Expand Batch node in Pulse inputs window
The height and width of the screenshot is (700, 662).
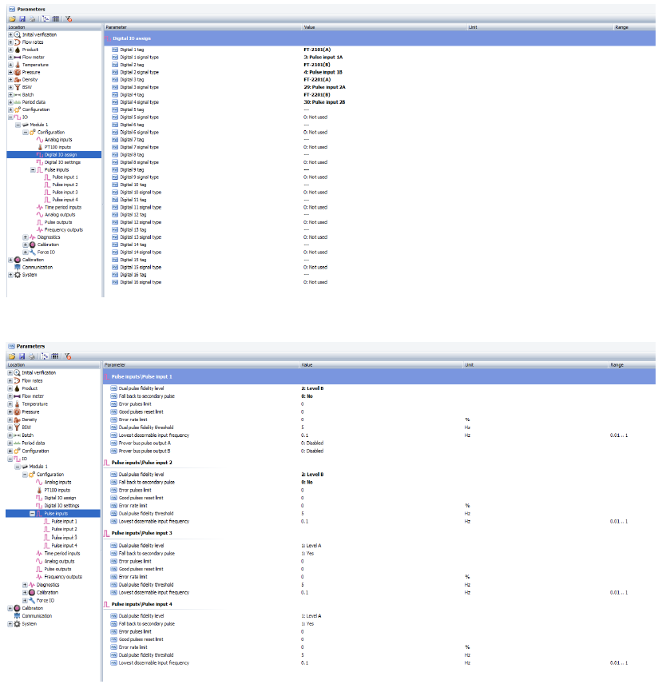10,436
